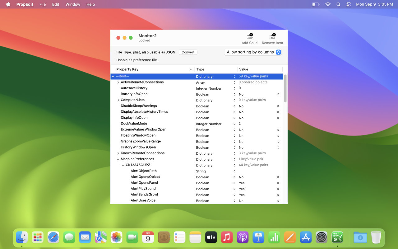The height and width of the screenshot is (249, 398).
Task: Click the Add Child toolbar icon
Action: tap(250, 36)
